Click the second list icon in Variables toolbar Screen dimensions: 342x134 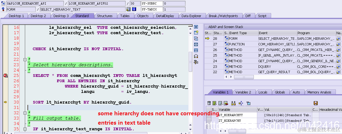click(x=220, y=103)
